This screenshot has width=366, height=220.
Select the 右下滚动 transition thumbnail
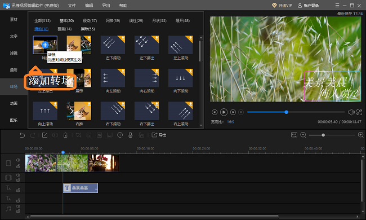pos(113,111)
